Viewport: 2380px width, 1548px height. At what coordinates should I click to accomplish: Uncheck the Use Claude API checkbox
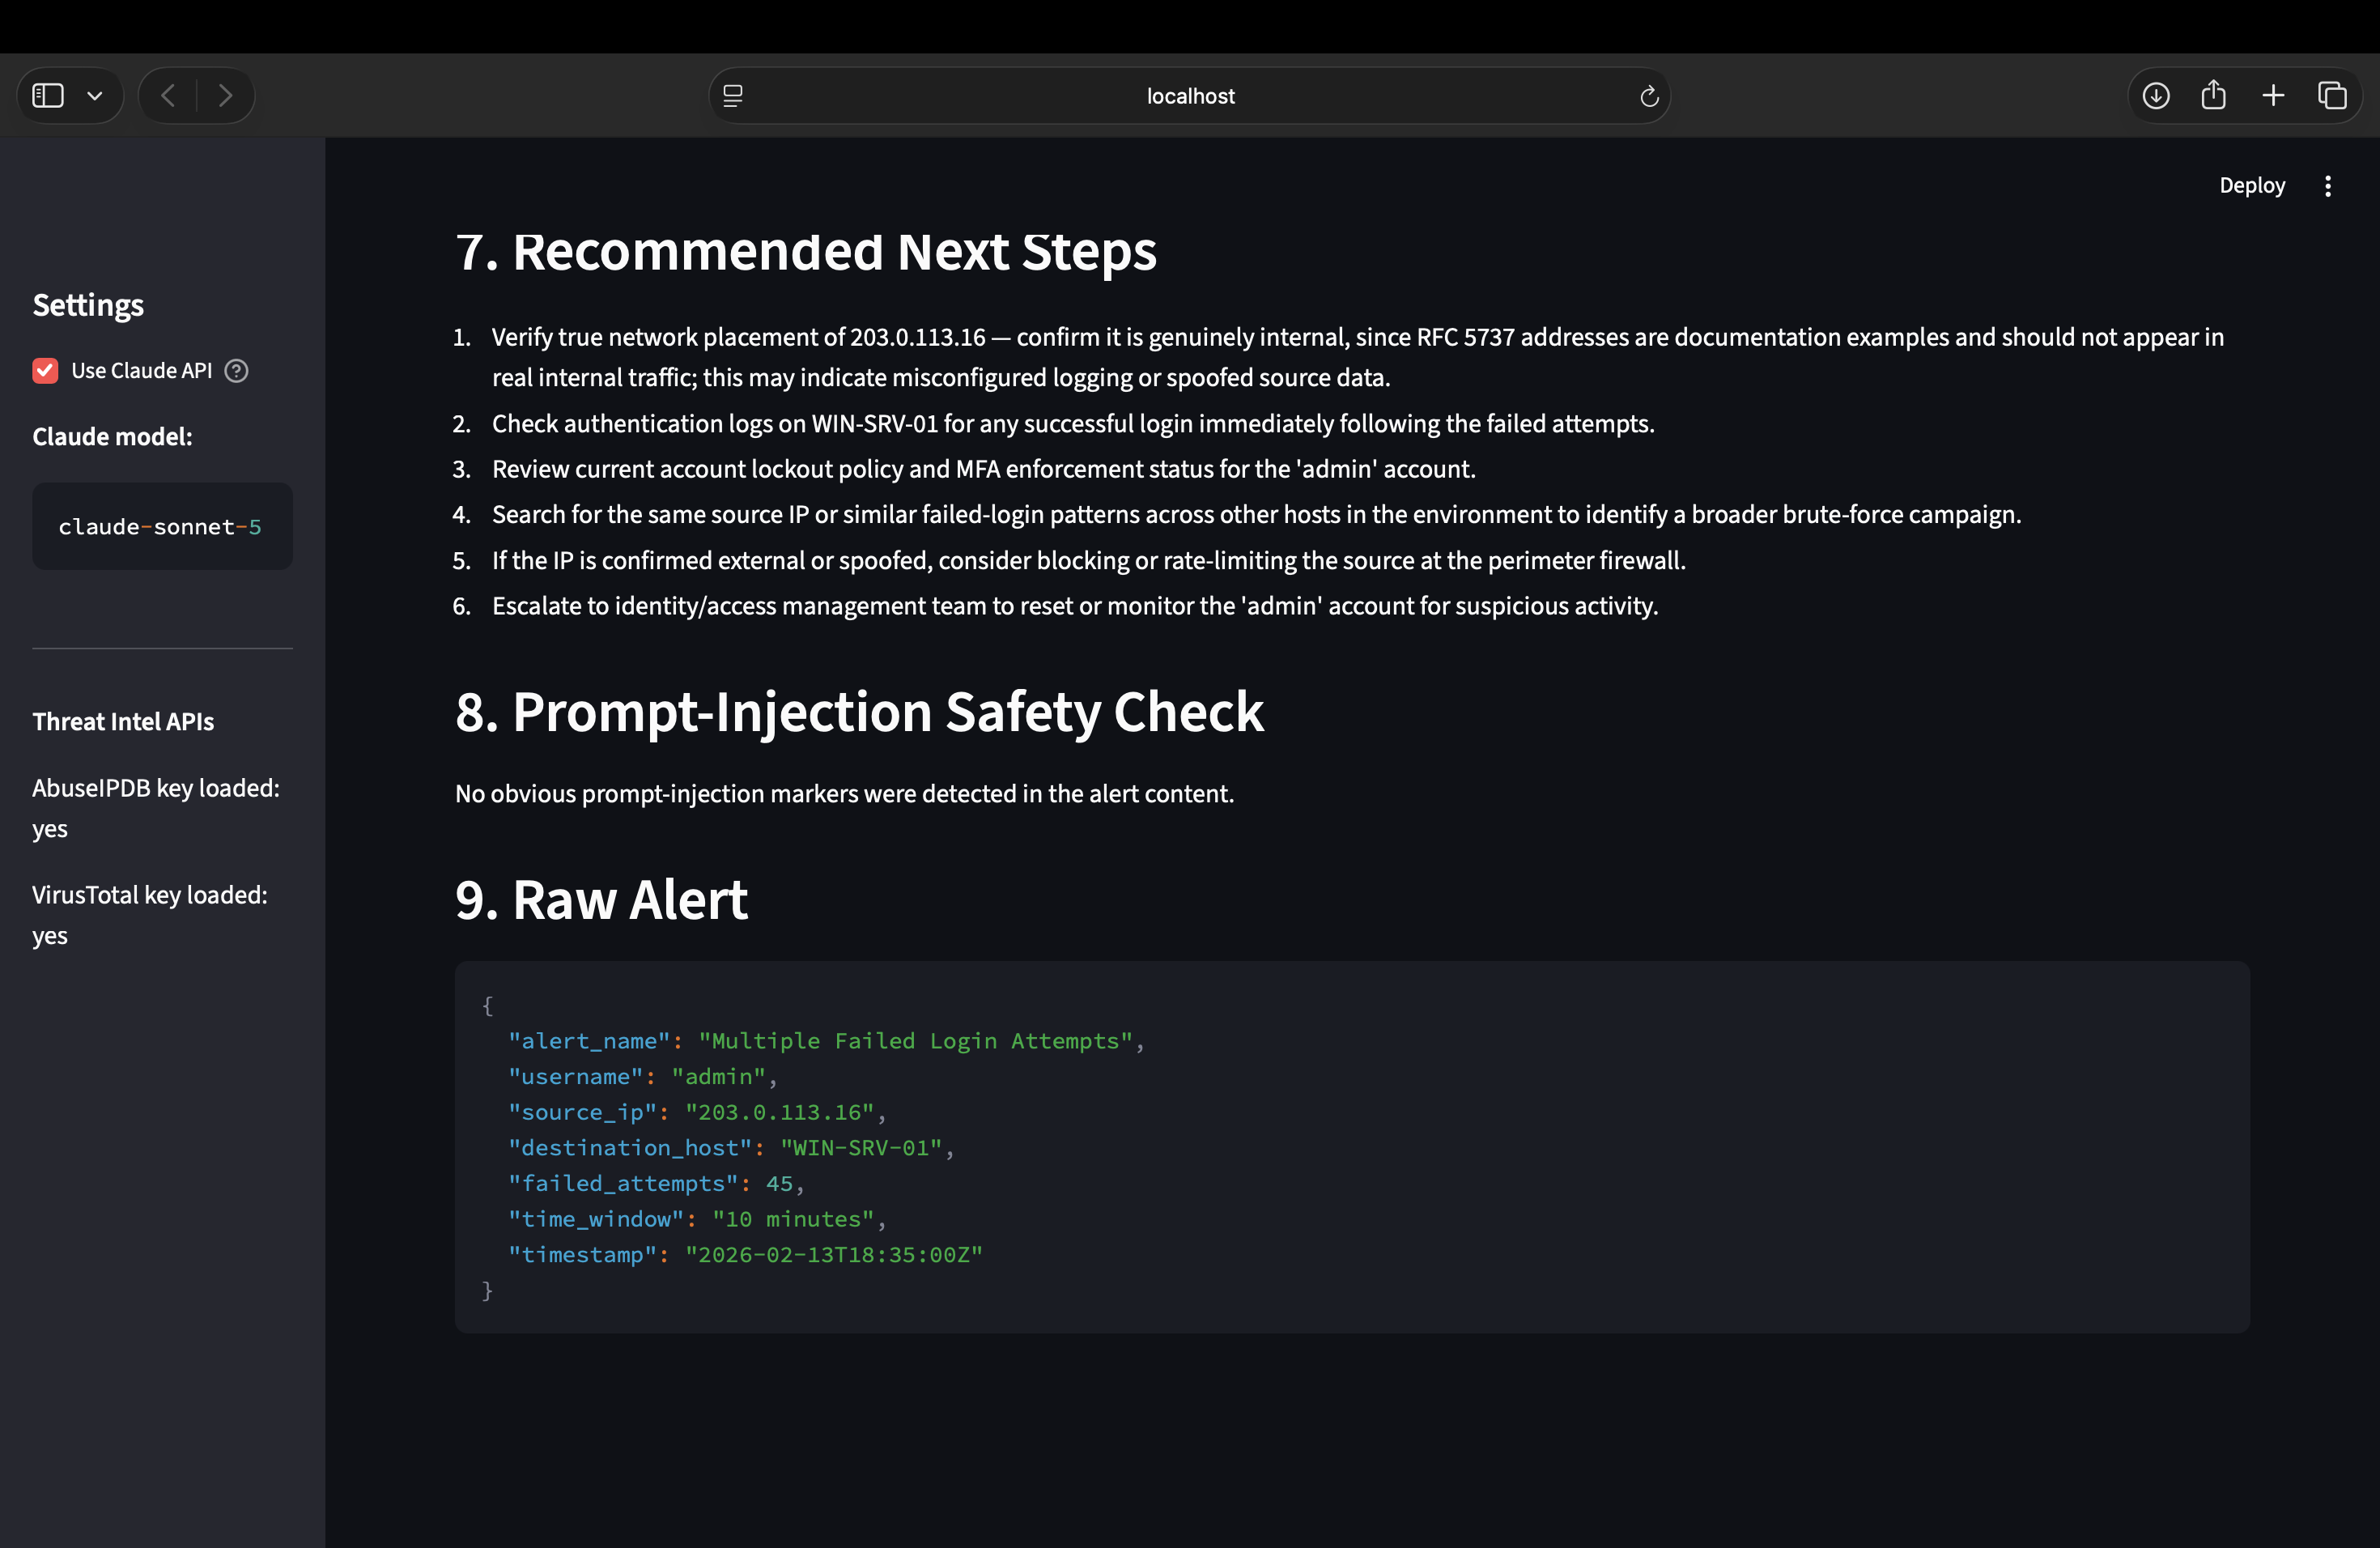pos(45,371)
